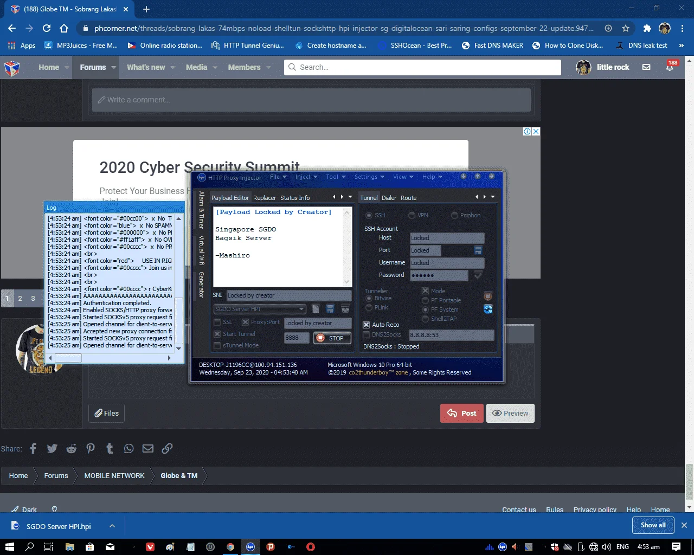Open the MOBILE NETWORK breadcrumb link
The height and width of the screenshot is (555, 694).
(114, 475)
